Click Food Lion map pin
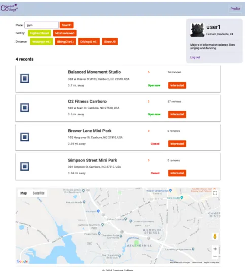The image size is (245, 271). [x=98, y=211]
